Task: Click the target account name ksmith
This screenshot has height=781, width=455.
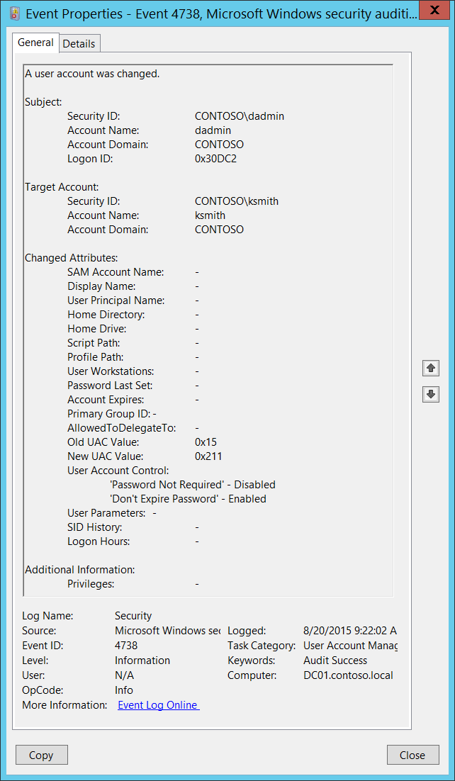Action: click(210, 215)
